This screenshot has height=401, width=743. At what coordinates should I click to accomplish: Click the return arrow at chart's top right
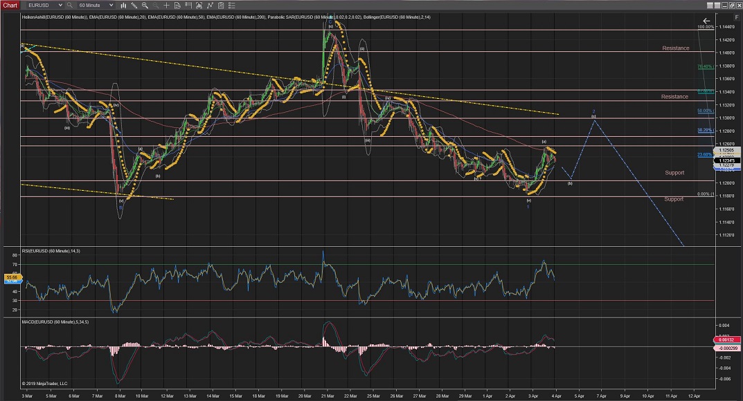tap(706, 22)
